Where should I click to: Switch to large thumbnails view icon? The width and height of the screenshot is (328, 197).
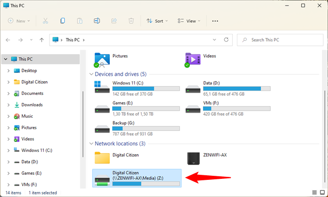pos(322,192)
